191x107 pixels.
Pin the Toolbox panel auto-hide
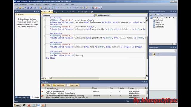[x=36, y=12]
